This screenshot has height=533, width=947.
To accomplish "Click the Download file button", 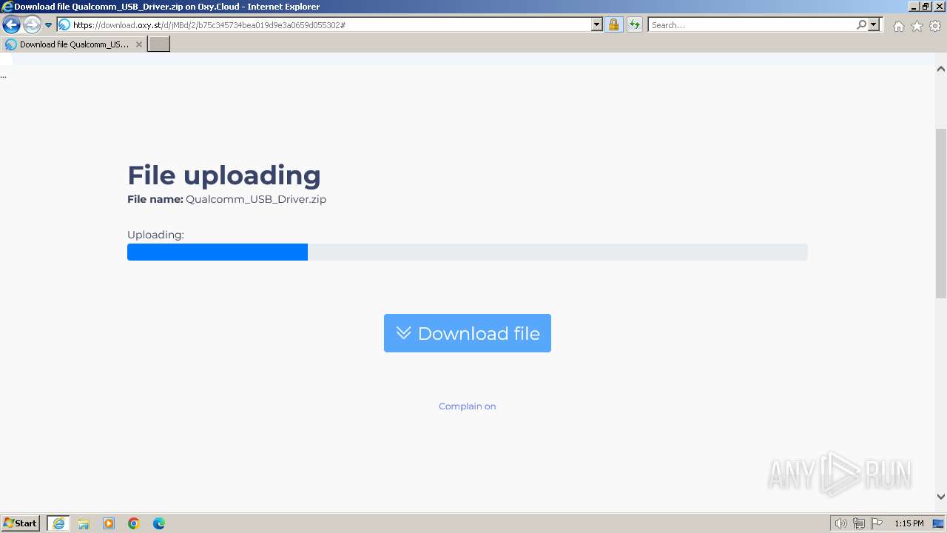I will pos(468,333).
